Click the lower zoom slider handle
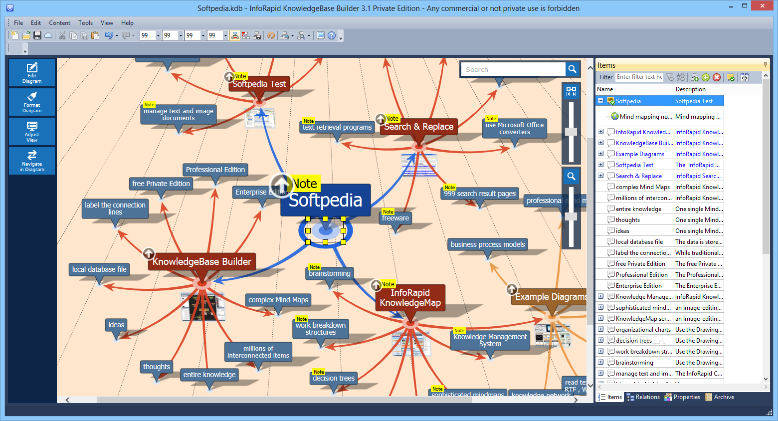The width and height of the screenshot is (778, 421). tap(571, 216)
